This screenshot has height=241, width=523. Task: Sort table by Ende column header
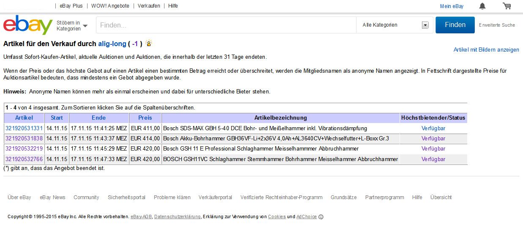point(99,118)
